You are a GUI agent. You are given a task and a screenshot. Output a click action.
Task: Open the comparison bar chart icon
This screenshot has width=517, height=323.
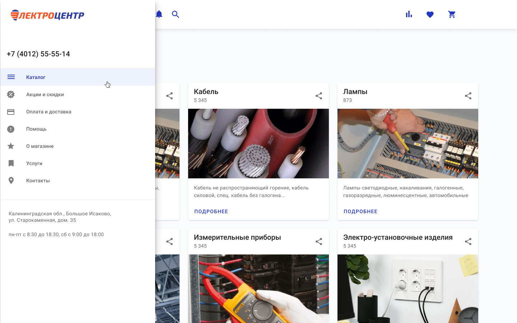coord(409,14)
